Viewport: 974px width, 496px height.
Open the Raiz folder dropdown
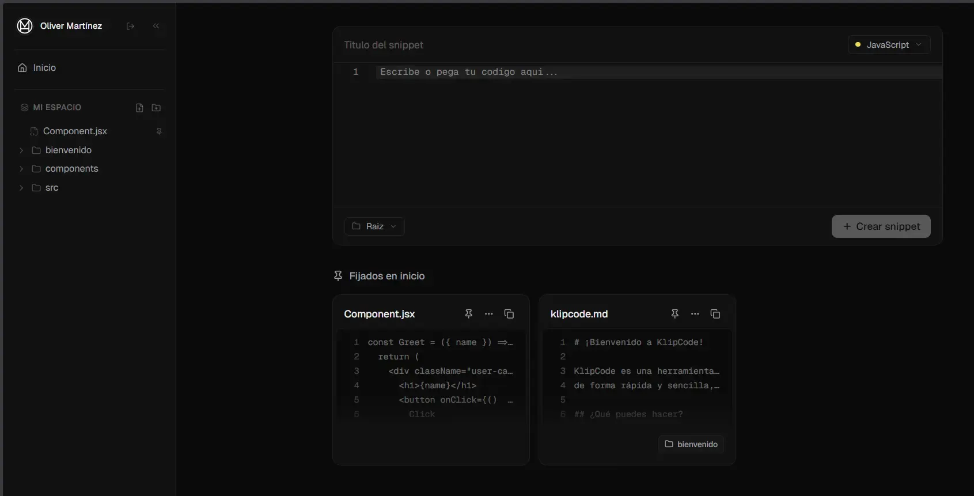point(374,226)
